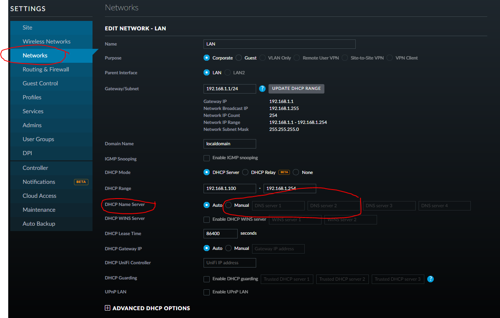This screenshot has width=500, height=318.
Task: Click the DHCP Lease Time field
Action: point(220,233)
